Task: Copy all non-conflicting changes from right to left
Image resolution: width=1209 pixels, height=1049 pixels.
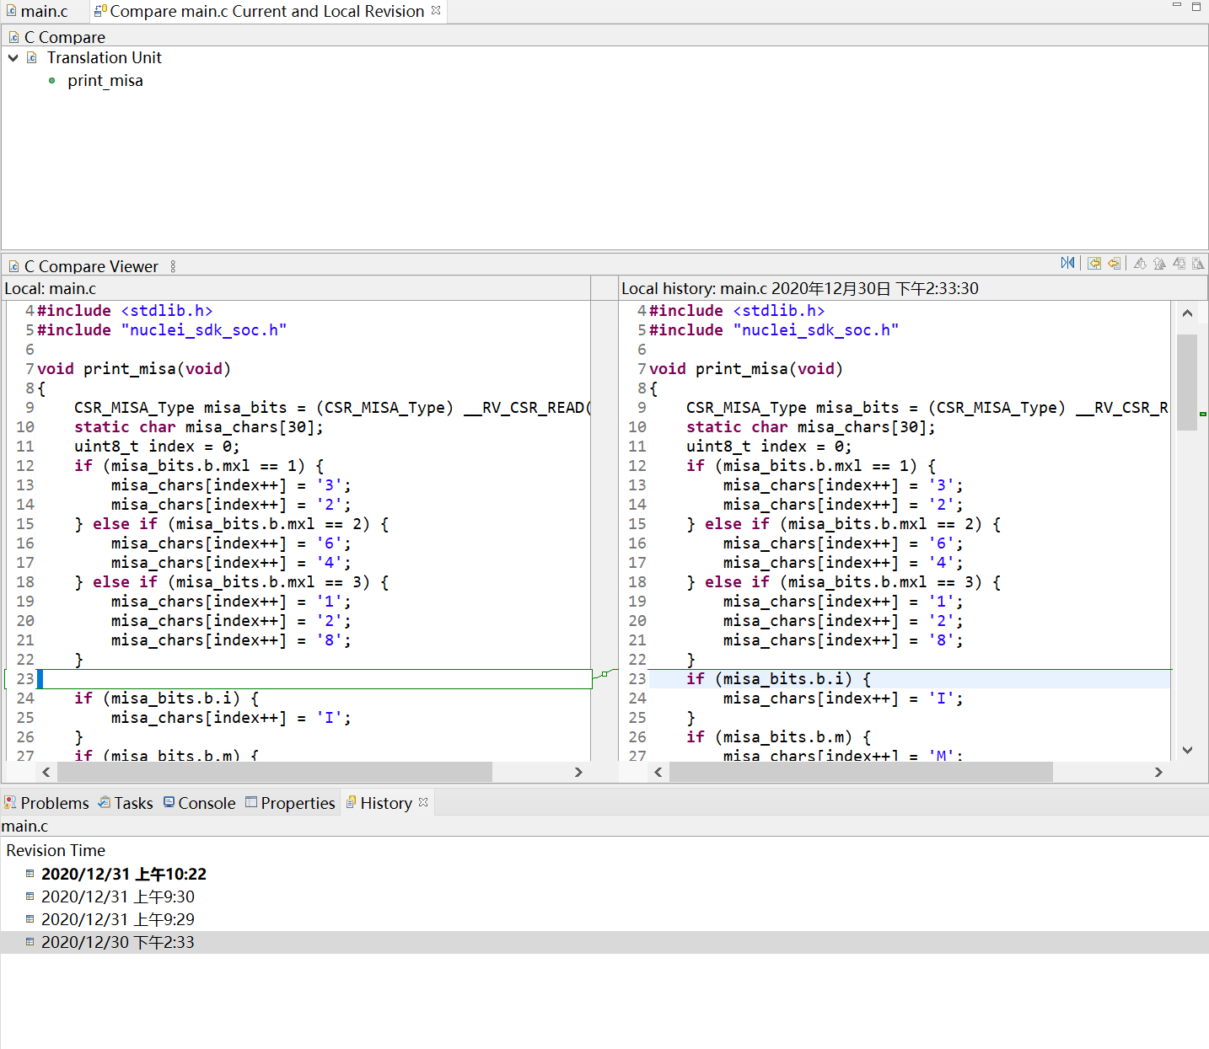Action: click(1093, 264)
